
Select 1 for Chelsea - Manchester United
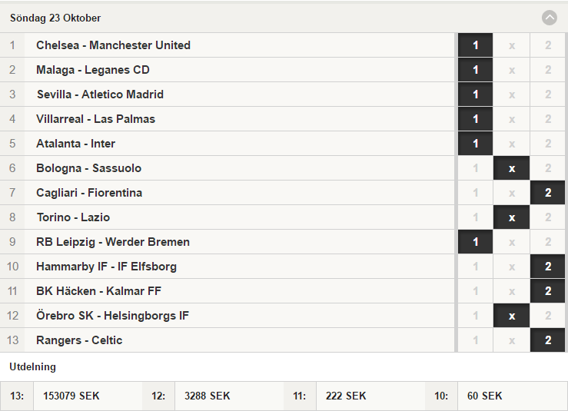[475, 45]
